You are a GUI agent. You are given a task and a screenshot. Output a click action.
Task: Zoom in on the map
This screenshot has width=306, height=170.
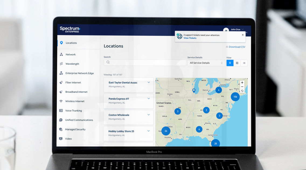[x=242, y=83]
